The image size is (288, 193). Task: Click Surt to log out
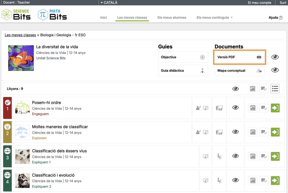coord(282,3)
